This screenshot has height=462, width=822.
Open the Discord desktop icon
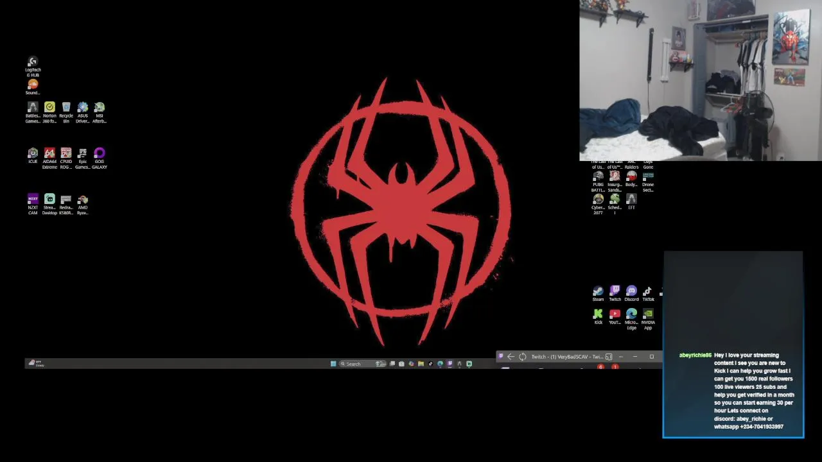point(631,294)
